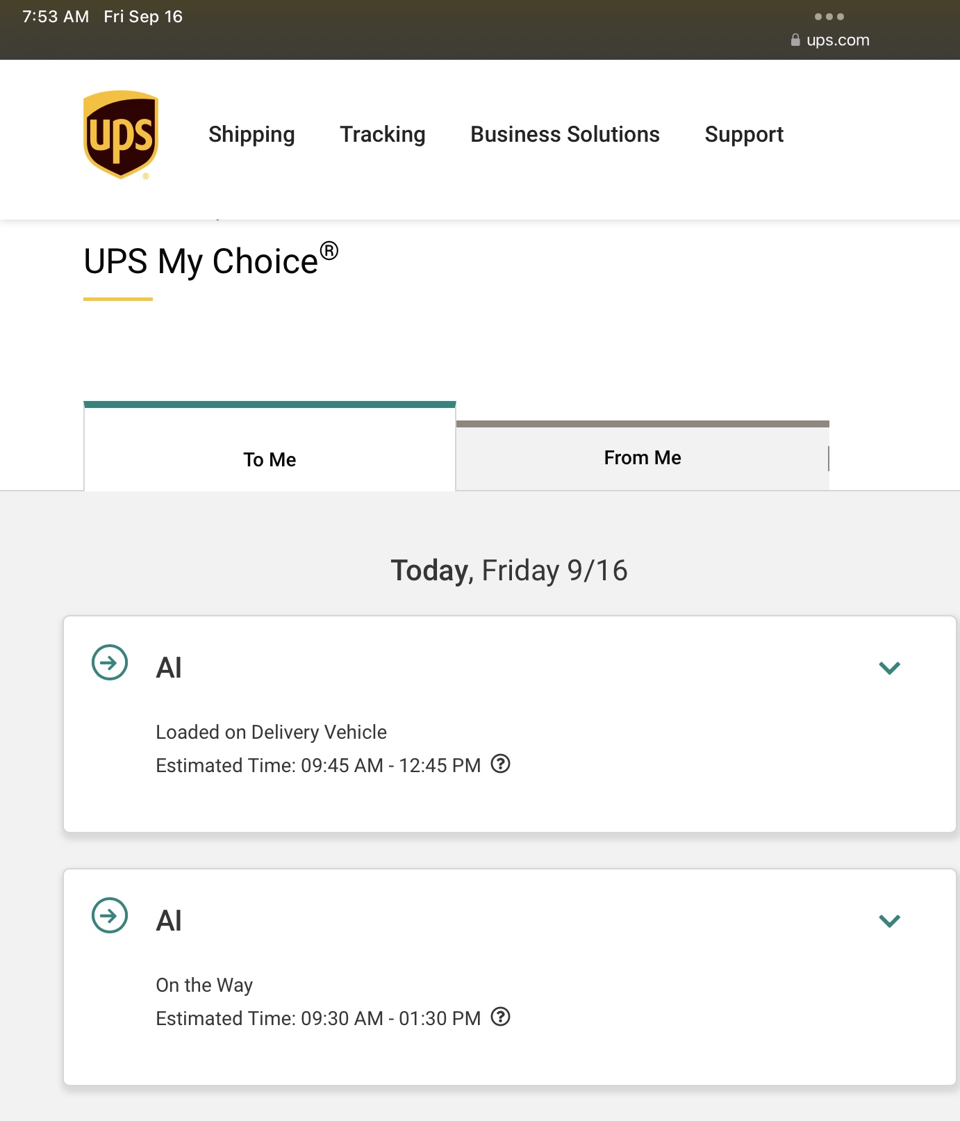This screenshot has height=1121, width=960.
Task: Click the first shipment's AI sender name
Action: [169, 668]
